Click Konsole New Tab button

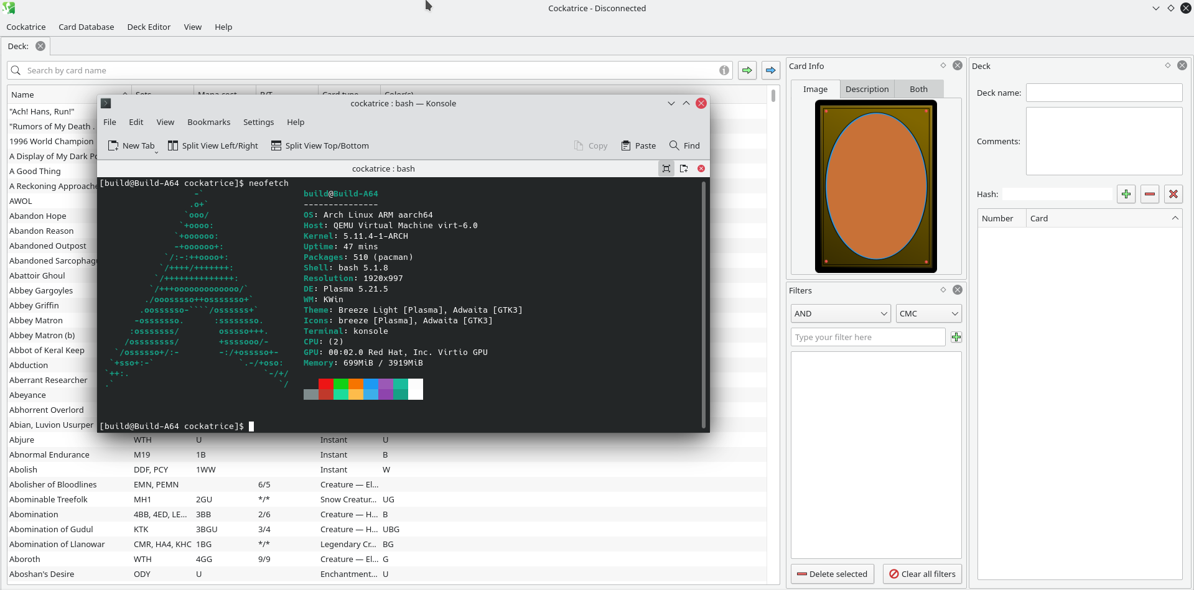(x=131, y=145)
